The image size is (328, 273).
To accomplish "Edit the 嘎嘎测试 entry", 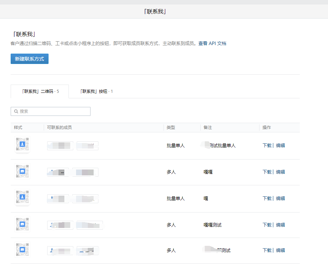I will [281, 225].
